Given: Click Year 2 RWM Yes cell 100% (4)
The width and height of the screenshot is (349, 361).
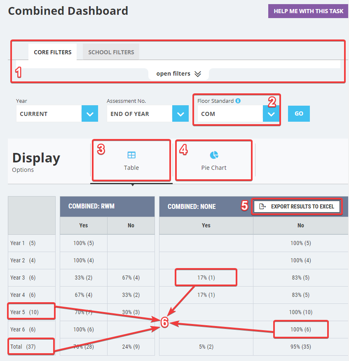Looking at the screenshot, I should point(84,260).
